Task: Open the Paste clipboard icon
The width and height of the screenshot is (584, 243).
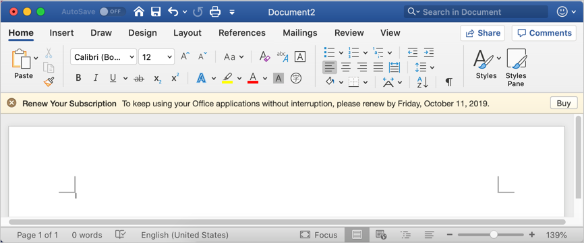Action: [x=21, y=59]
